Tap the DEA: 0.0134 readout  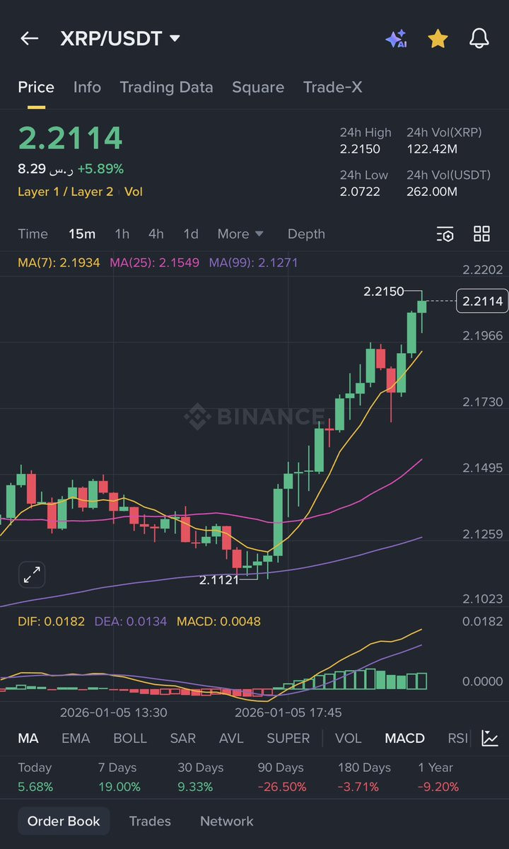(x=131, y=622)
